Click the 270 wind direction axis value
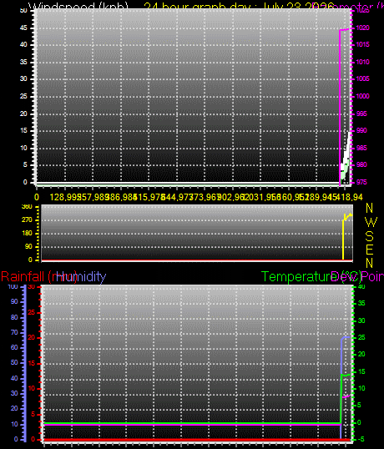The height and width of the screenshot is (449, 384). coord(27,220)
